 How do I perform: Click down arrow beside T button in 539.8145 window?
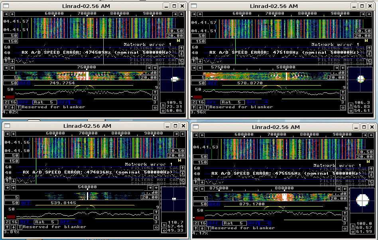pos(13,227)
